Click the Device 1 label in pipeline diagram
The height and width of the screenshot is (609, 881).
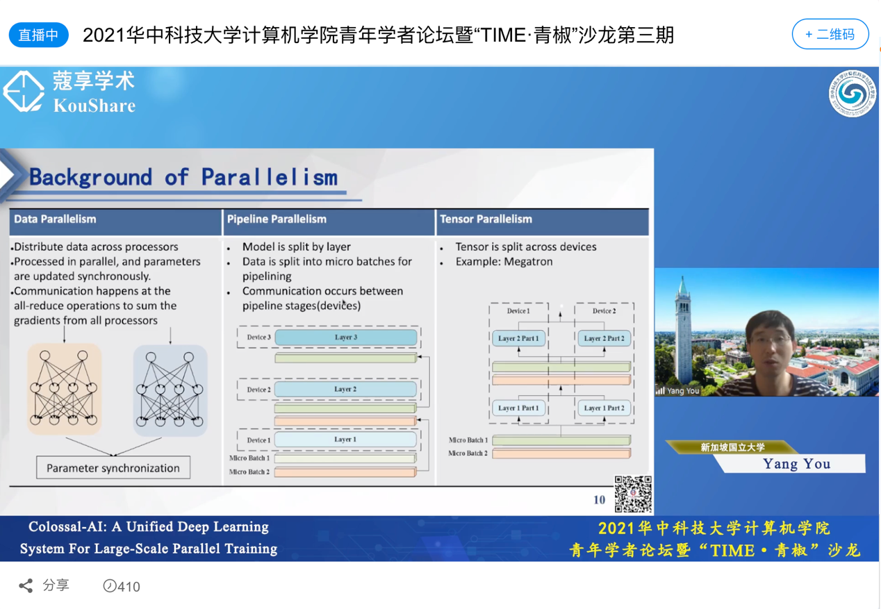click(x=258, y=440)
